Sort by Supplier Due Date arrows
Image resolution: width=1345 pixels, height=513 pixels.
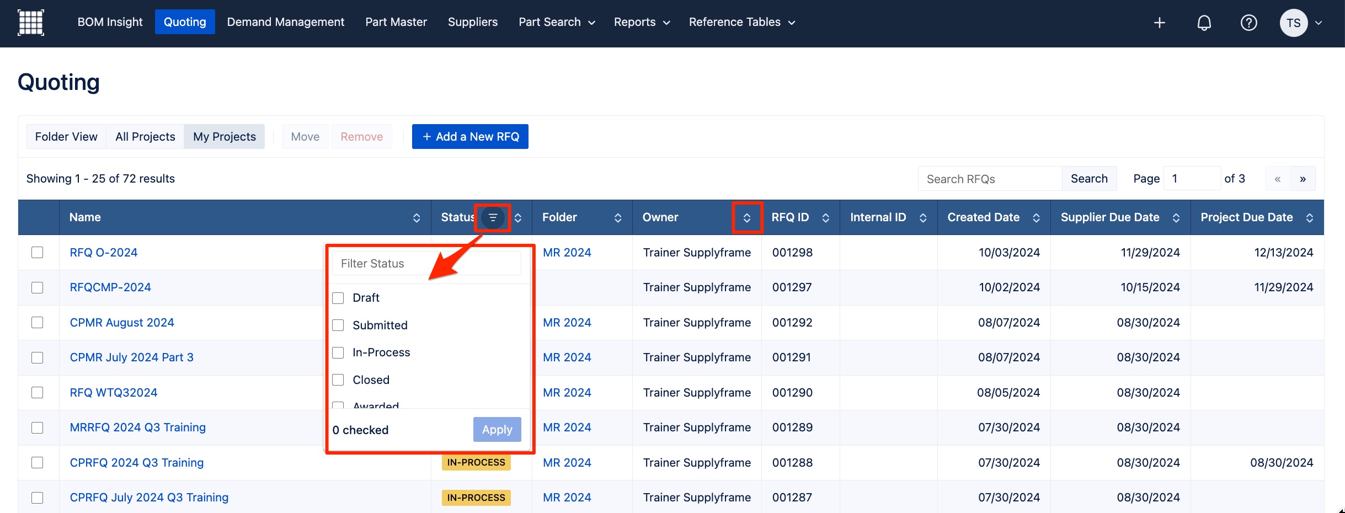[1176, 218]
